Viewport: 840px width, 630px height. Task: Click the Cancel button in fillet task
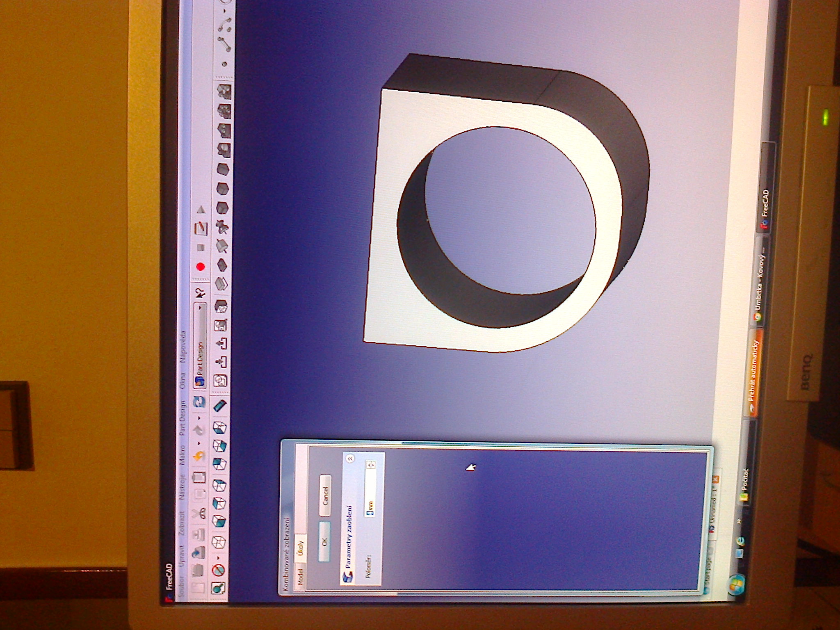[x=325, y=495]
